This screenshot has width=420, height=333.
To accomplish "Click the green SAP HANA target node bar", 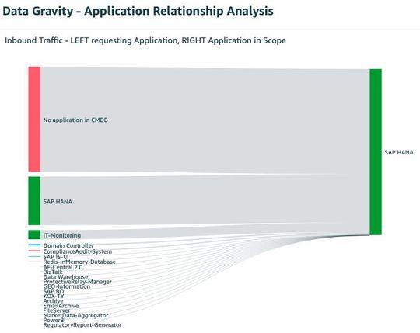I will (x=376, y=152).
